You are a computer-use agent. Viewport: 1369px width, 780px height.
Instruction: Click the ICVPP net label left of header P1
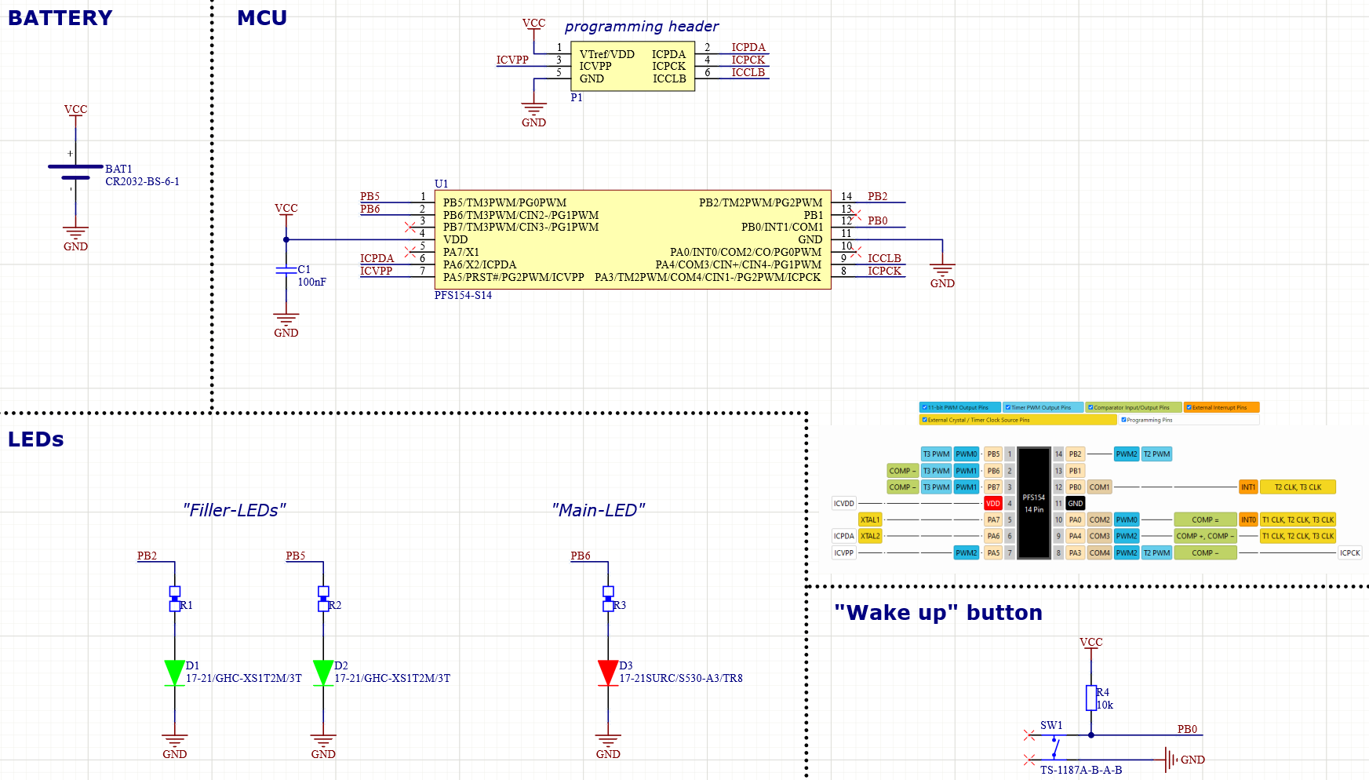tap(512, 60)
